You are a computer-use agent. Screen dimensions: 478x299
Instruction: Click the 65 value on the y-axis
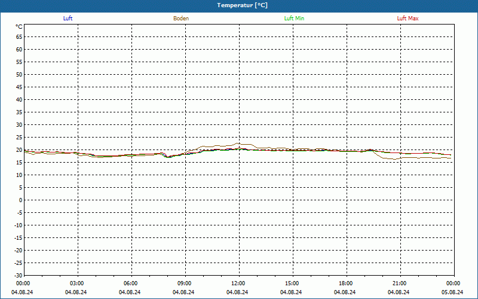[x=19, y=37]
